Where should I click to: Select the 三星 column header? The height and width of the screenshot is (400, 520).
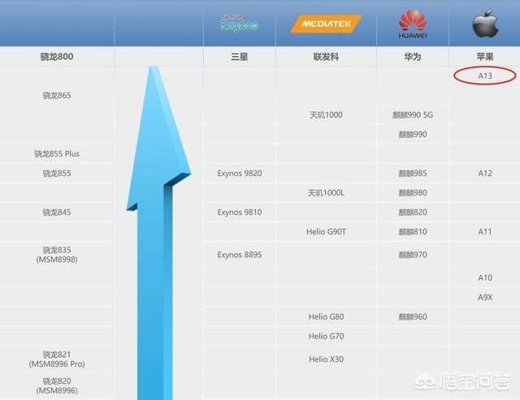click(240, 57)
